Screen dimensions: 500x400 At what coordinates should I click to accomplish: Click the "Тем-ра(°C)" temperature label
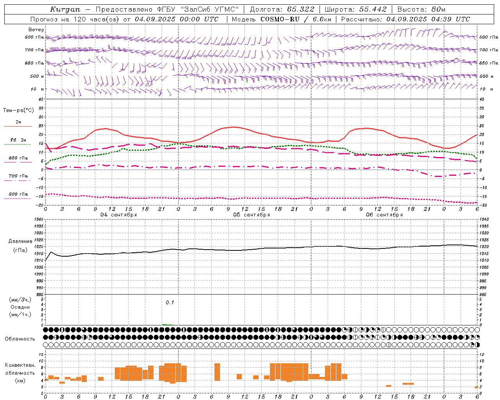point(18,111)
